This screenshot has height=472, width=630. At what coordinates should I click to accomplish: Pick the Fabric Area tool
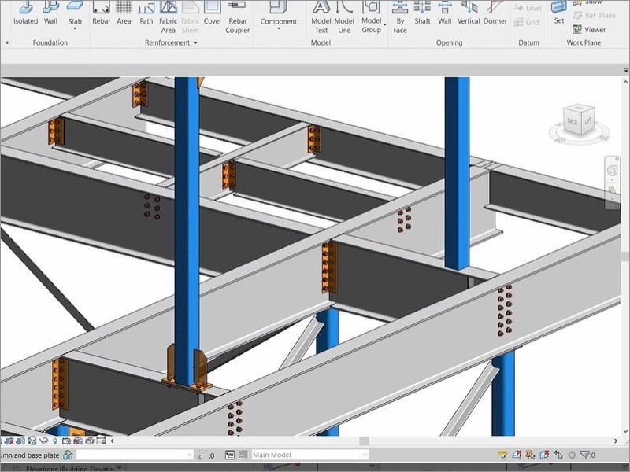(168, 17)
